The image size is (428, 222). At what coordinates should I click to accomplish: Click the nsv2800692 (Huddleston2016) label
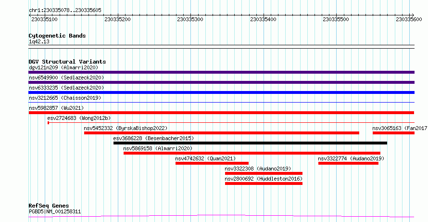tap(264, 179)
